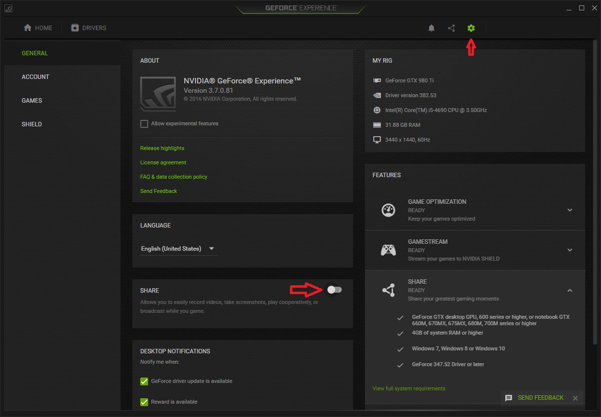The height and width of the screenshot is (417, 601).
Task: Click the Share feature icon
Action: (x=389, y=290)
